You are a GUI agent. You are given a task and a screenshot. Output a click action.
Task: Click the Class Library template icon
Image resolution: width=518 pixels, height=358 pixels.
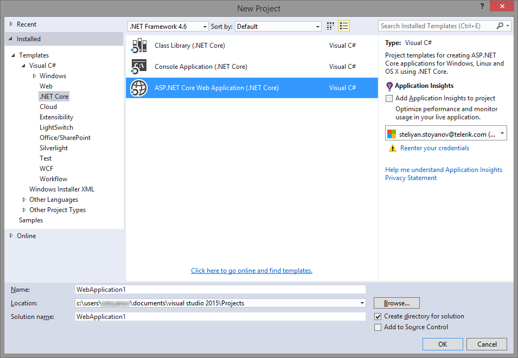pyautogui.click(x=139, y=46)
